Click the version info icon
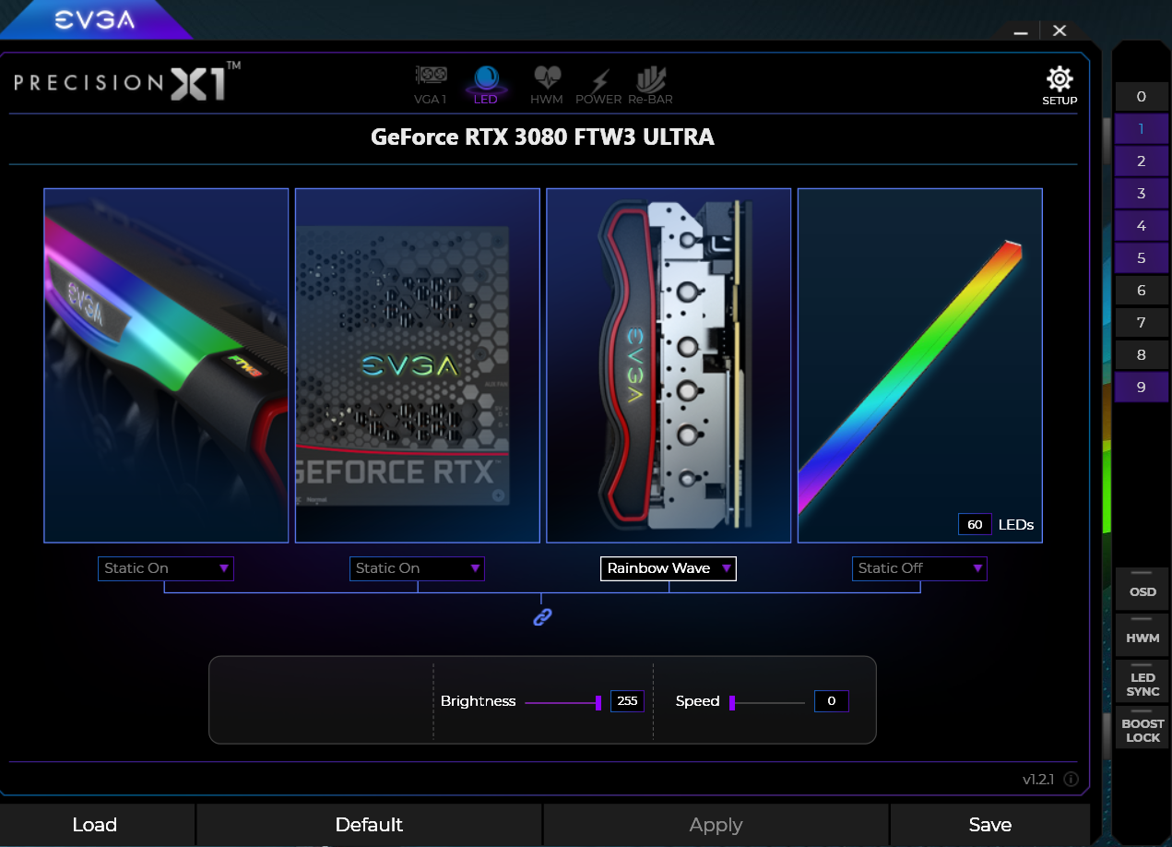The image size is (1172, 847). [1071, 780]
